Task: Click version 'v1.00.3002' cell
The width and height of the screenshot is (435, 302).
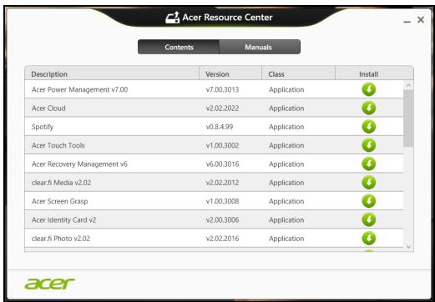Action: click(222, 145)
